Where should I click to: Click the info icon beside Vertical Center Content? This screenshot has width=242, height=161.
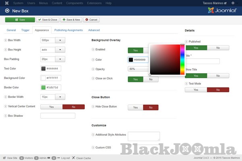(5, 106)
